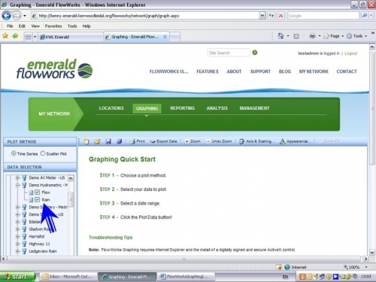376x282 pixels.
Task: Click the Favorites Center star icon
Action: pyautogui.click(x=5, y=36)
